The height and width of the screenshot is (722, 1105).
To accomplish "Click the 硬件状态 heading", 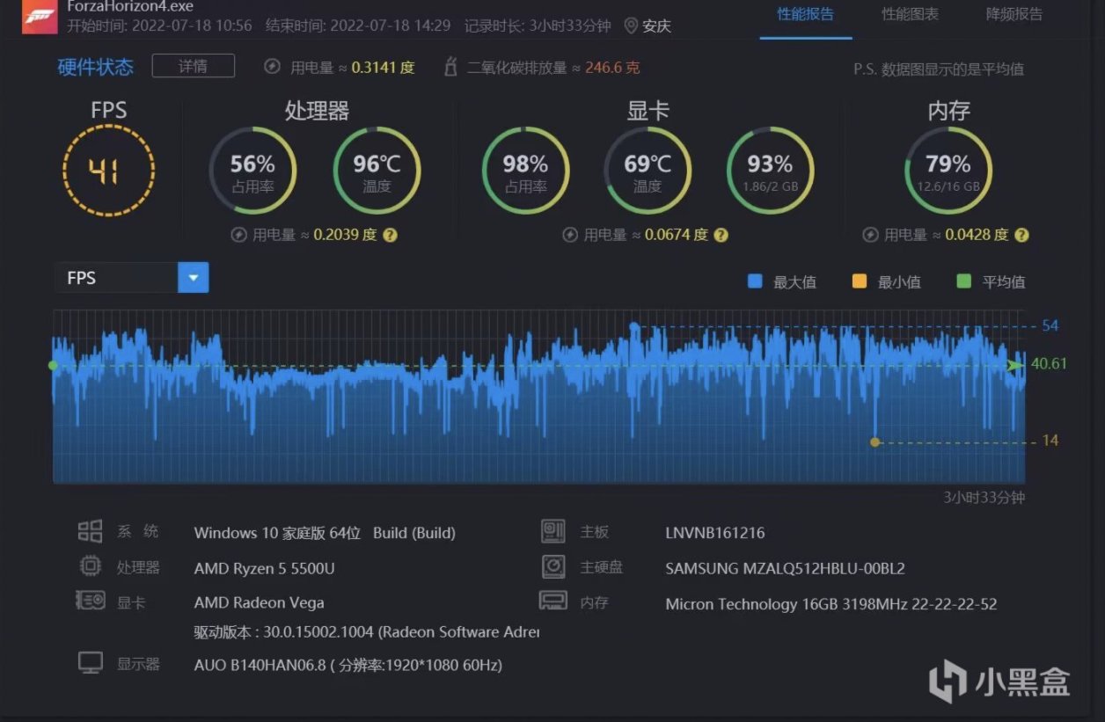I will tap(96, 67).
